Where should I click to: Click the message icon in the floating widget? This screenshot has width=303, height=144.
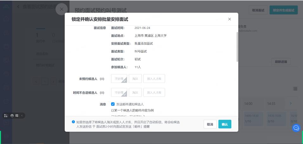click(17, 116)
